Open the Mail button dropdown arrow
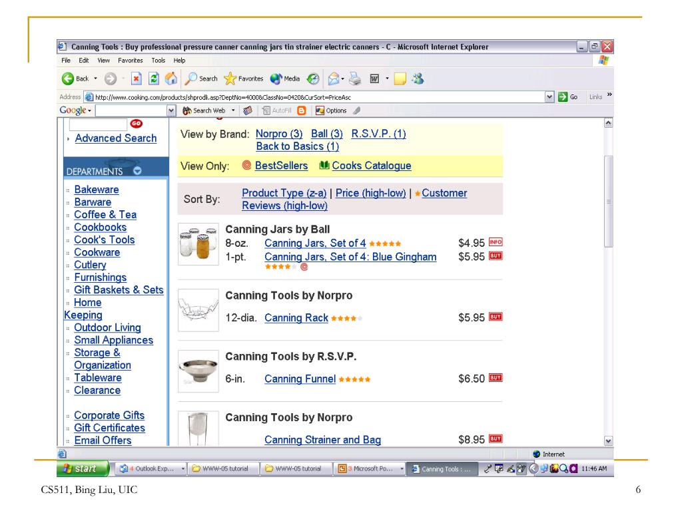This screenshot has width=682, height=511. 343,79
